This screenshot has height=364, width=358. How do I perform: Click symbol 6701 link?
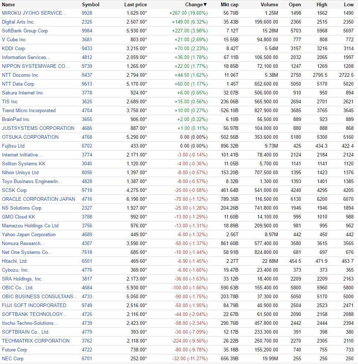click(87, 358)
